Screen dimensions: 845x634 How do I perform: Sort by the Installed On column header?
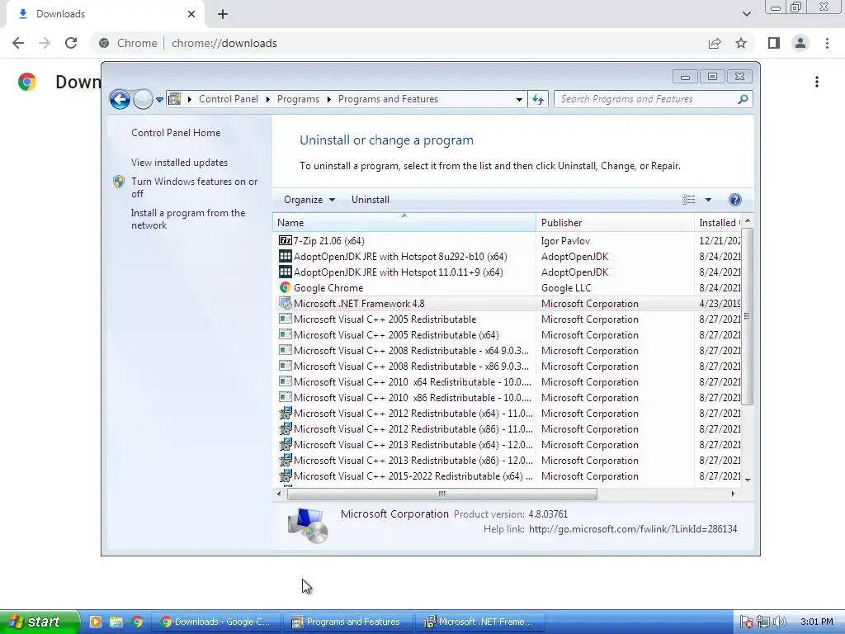[x=719, y=223]
